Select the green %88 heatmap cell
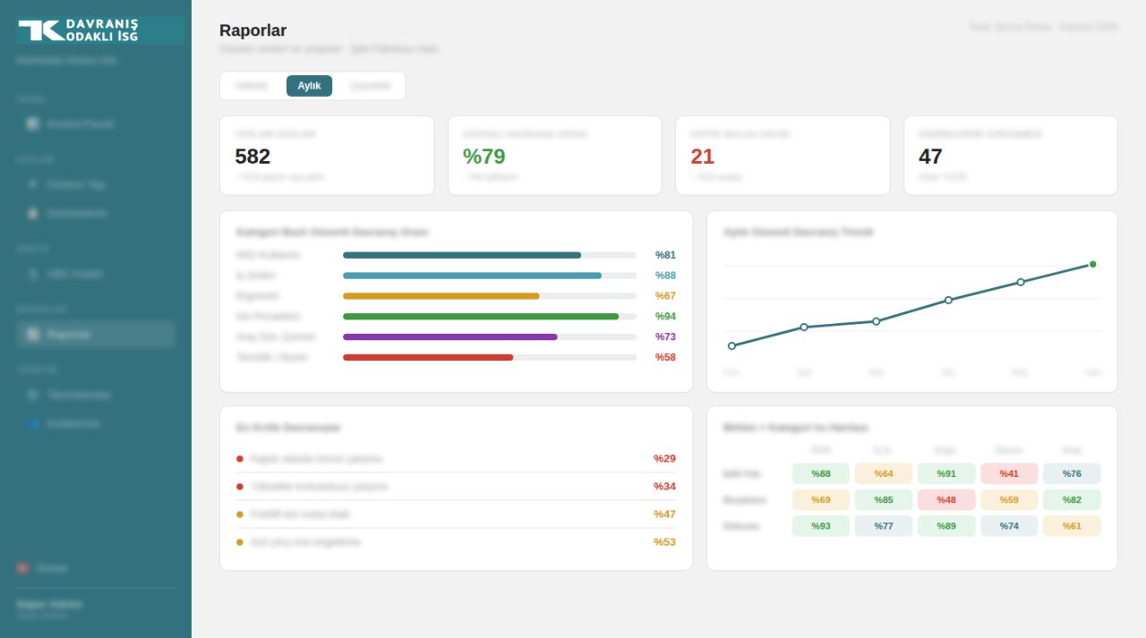Image resolution: width=1146 pixels, height=638 pixels. (x=821, y=473)
